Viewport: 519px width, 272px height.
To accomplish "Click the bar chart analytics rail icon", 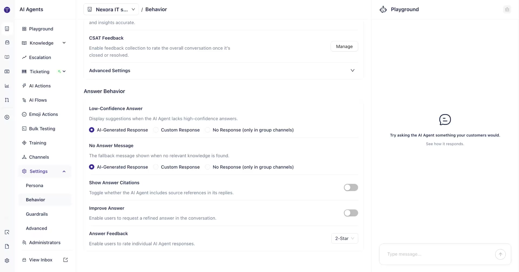I will (7, 86).
